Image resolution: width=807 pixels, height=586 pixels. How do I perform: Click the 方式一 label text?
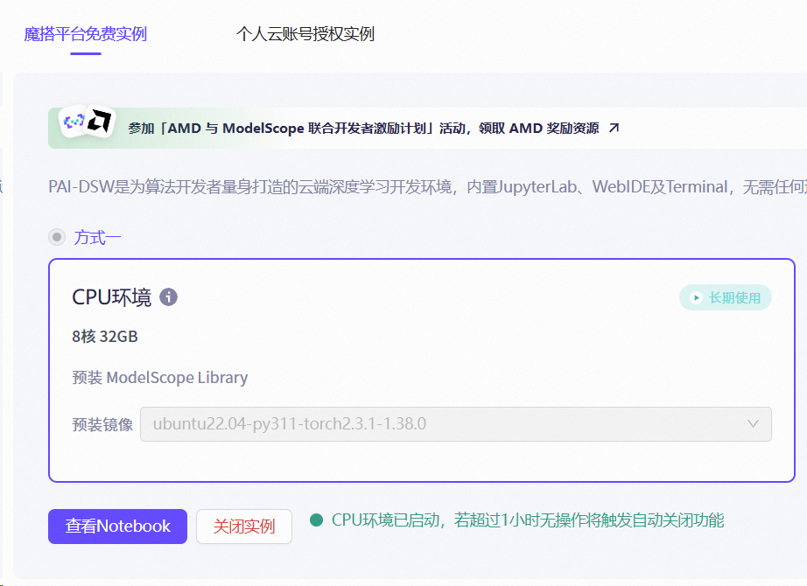tap(97, 237)
